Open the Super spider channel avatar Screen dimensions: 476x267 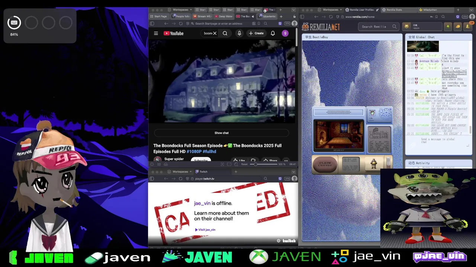click(158, 160)
